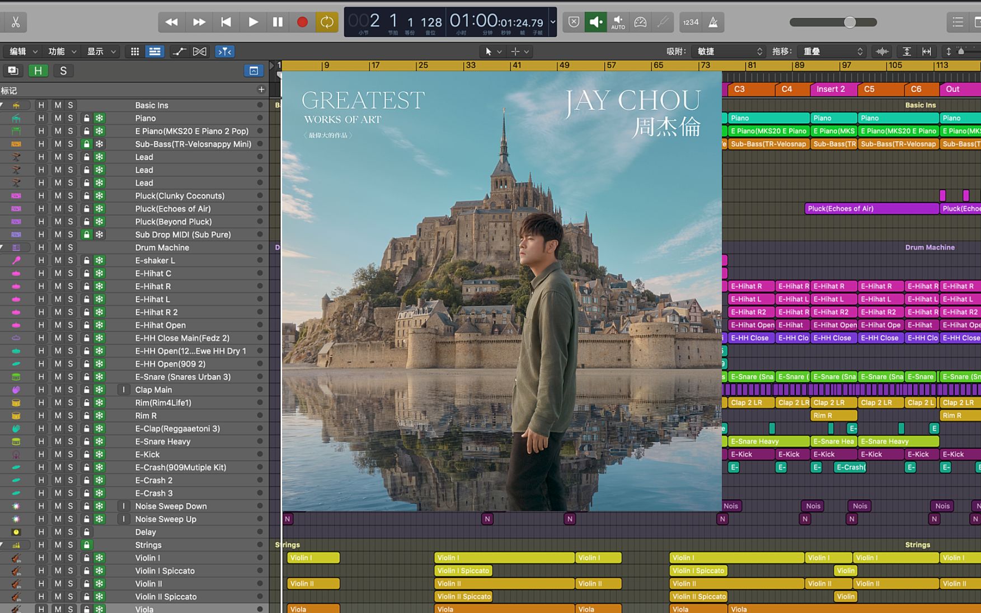Select the E-Snare Heavy track name
This screenshot has height=613, width=981.
point(162,442)
